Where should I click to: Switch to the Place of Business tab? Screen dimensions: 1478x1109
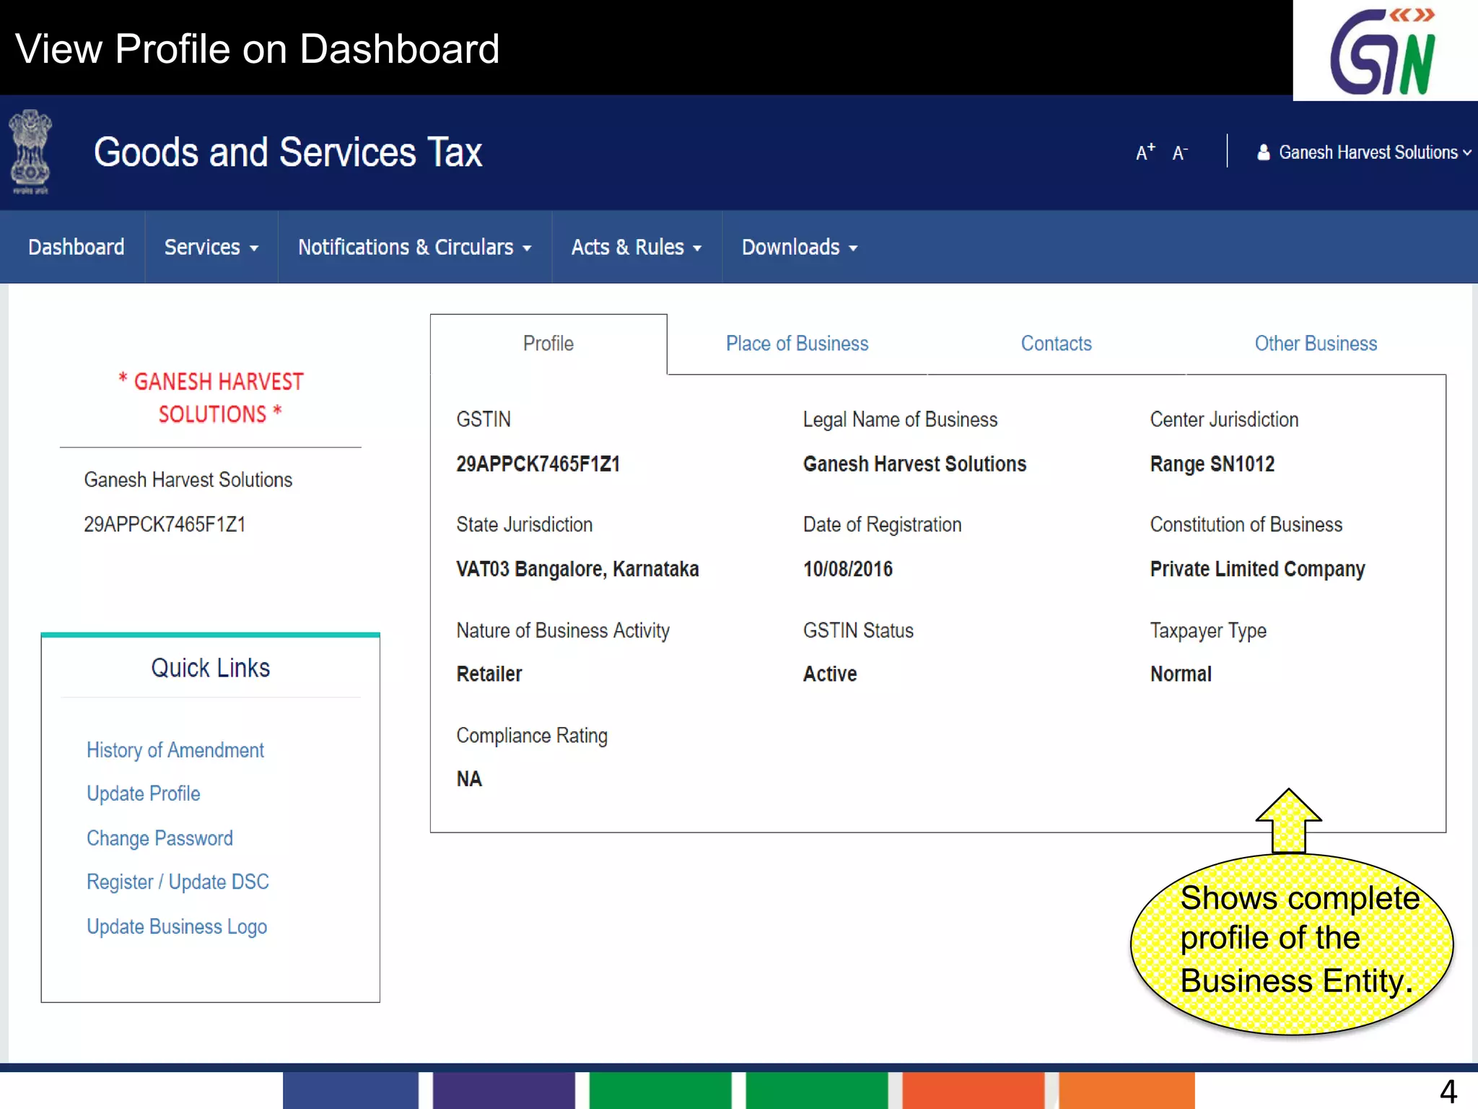click(797, 344)
